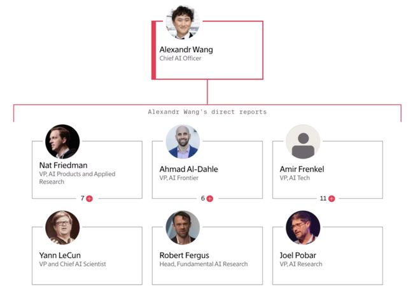
Task: Click Yann LeCun's profile photo
Action: coord(62,227)
